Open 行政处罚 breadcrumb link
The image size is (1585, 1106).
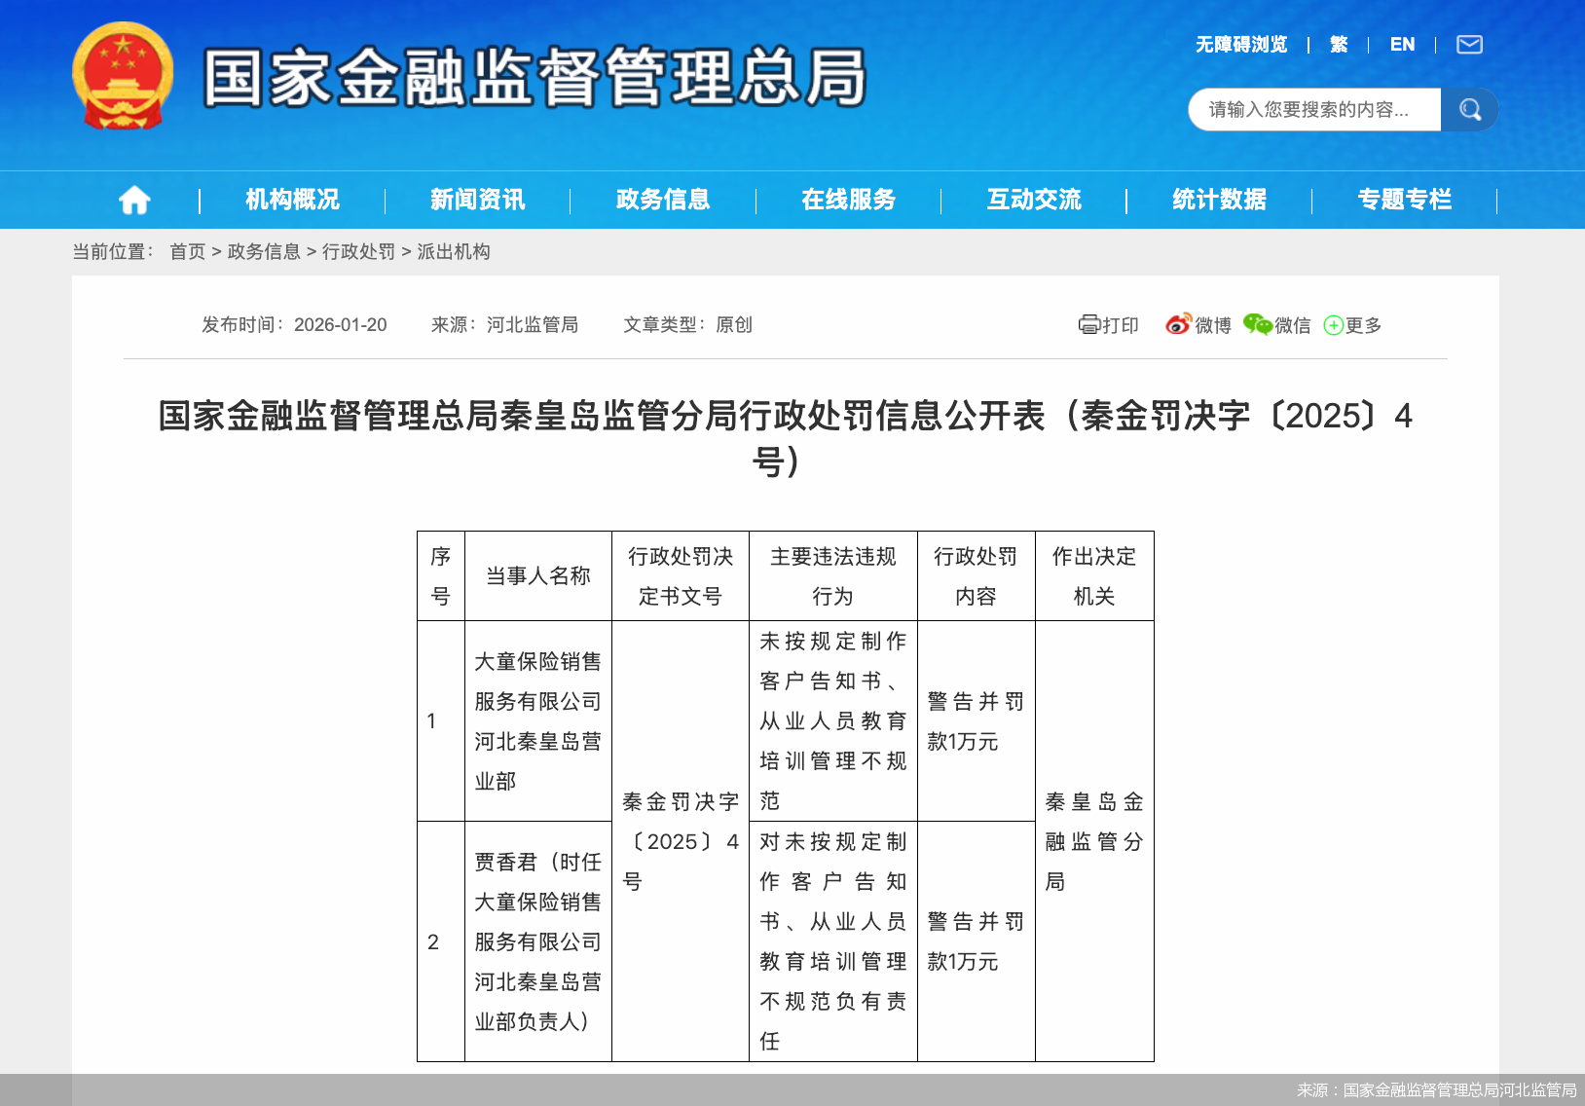point(361,251)
